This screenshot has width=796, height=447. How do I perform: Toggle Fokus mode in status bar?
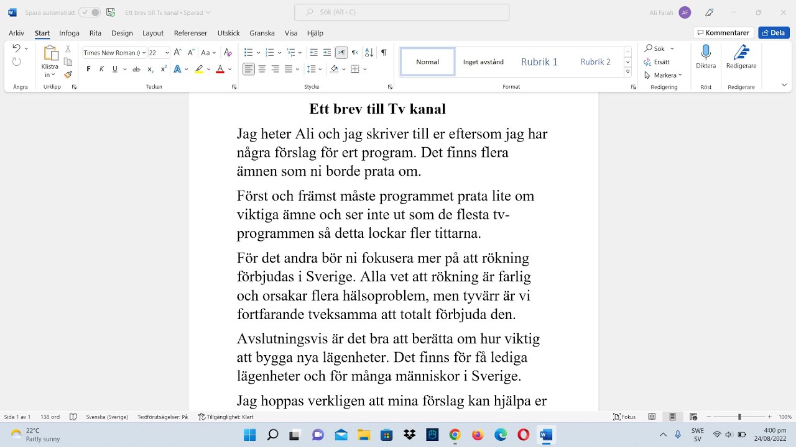coord(625,417)
